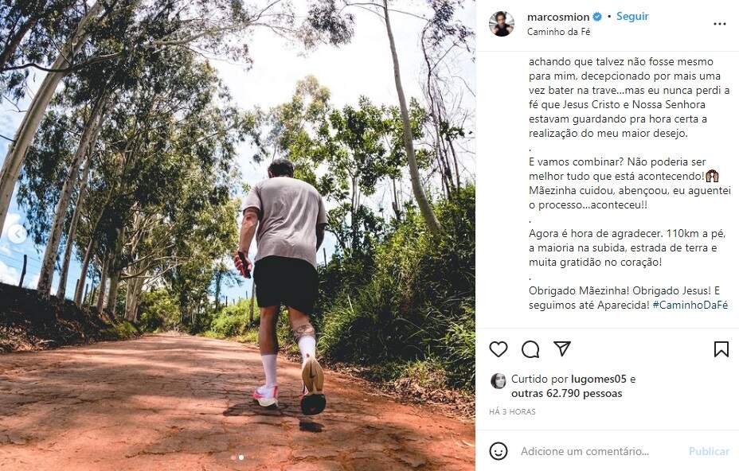Show the list of outras 62.790 pessoas
739x471 pixels.
566,394
